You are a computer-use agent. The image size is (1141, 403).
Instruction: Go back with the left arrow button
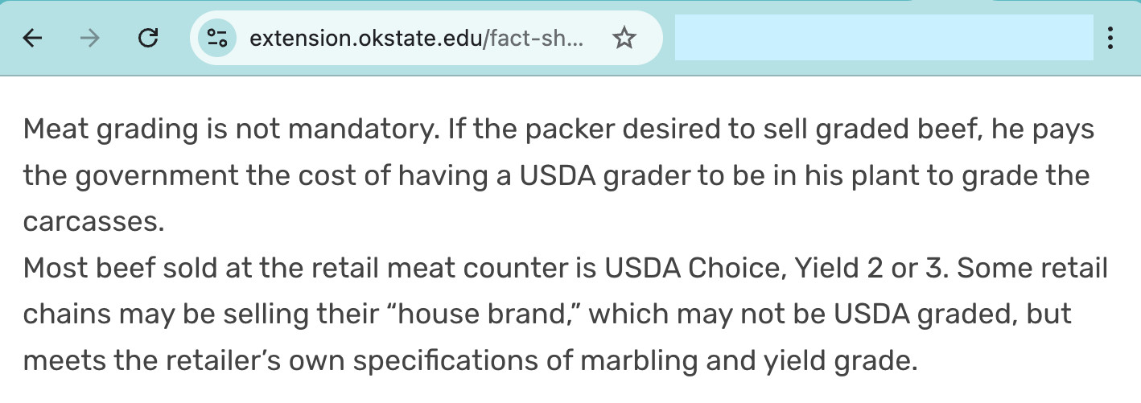coord(32,38)
